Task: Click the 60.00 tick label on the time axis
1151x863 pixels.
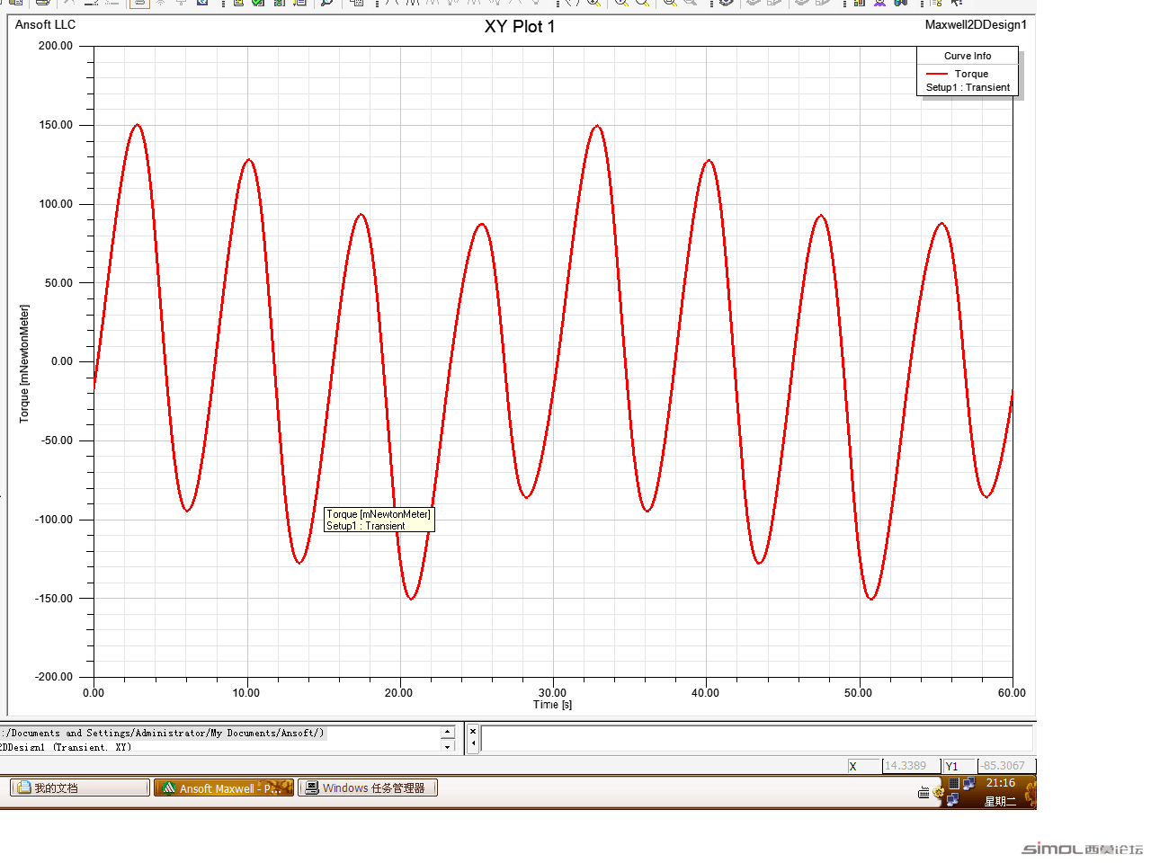Action: tap(1012, 693)
